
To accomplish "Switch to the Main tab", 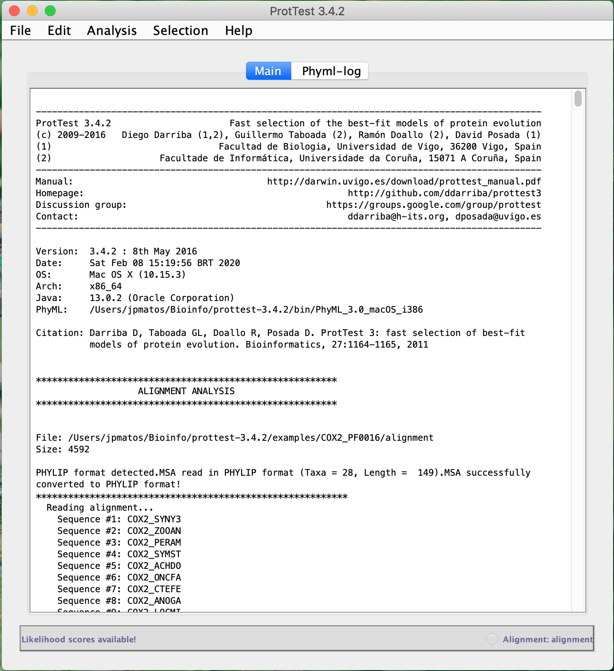I will coord(268,71).
